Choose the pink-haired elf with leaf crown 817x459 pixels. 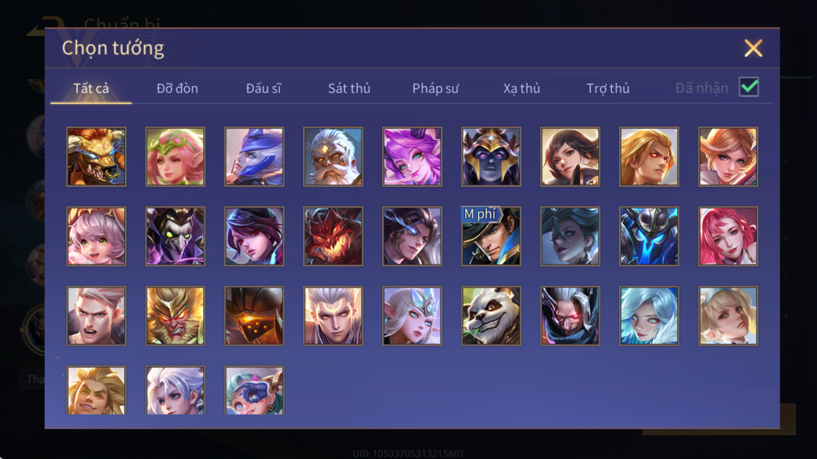click(x=175, y=157)
